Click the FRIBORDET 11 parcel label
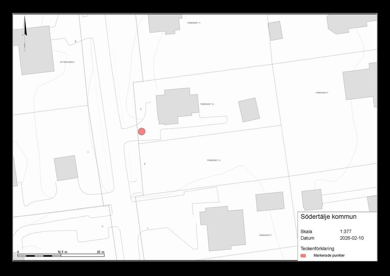The image size is (390, 276). coord(194,23)
